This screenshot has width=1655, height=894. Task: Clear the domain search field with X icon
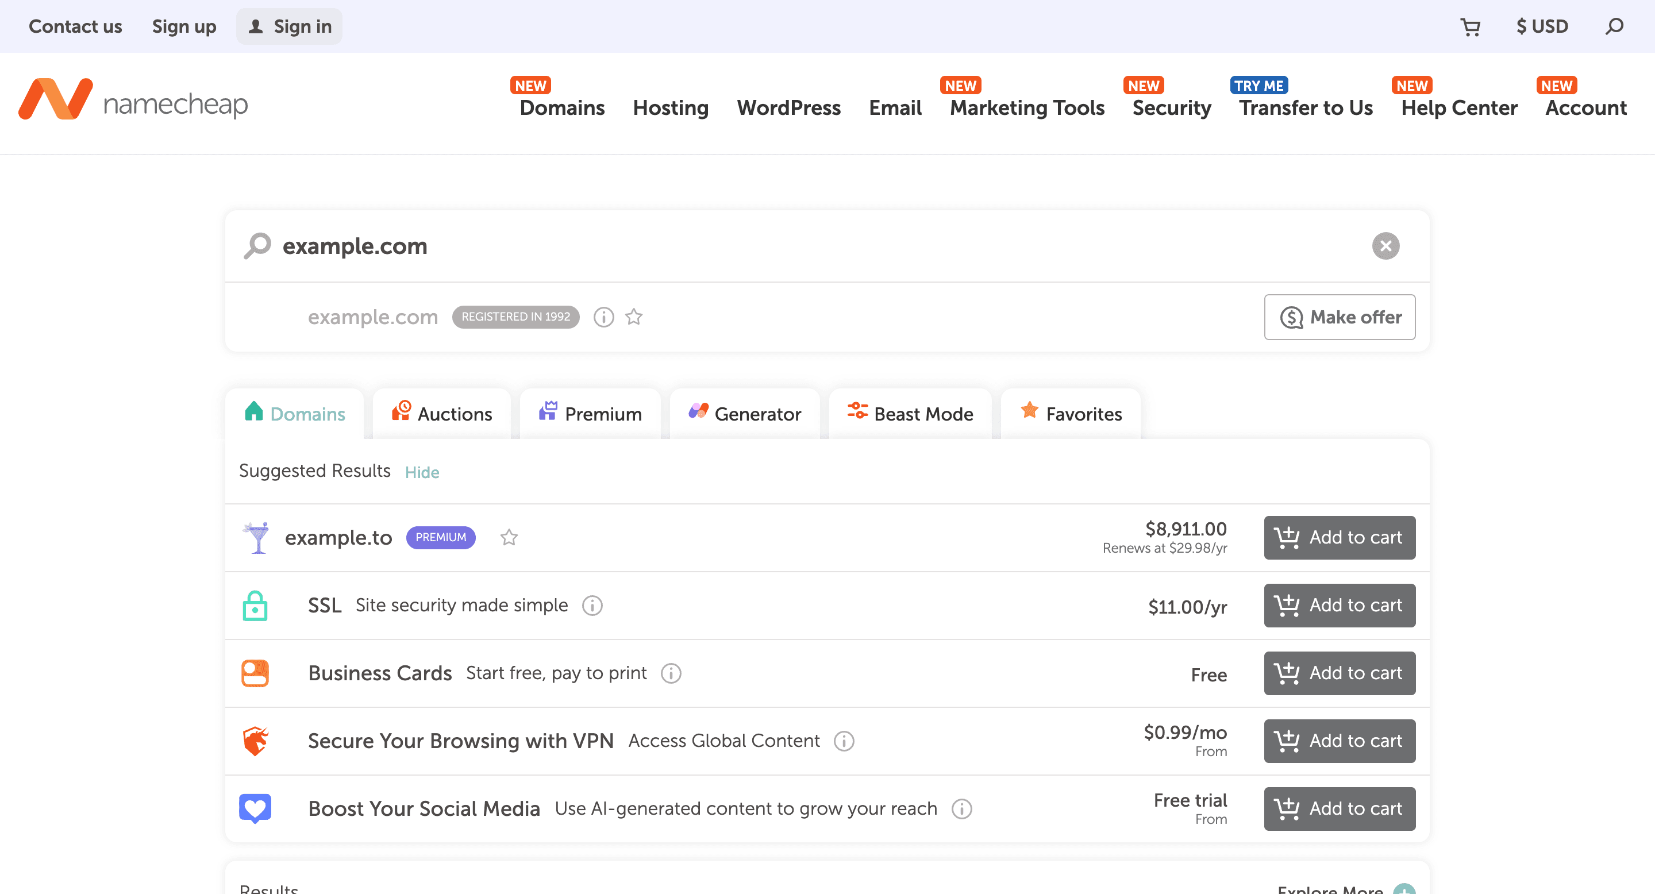1386,246
